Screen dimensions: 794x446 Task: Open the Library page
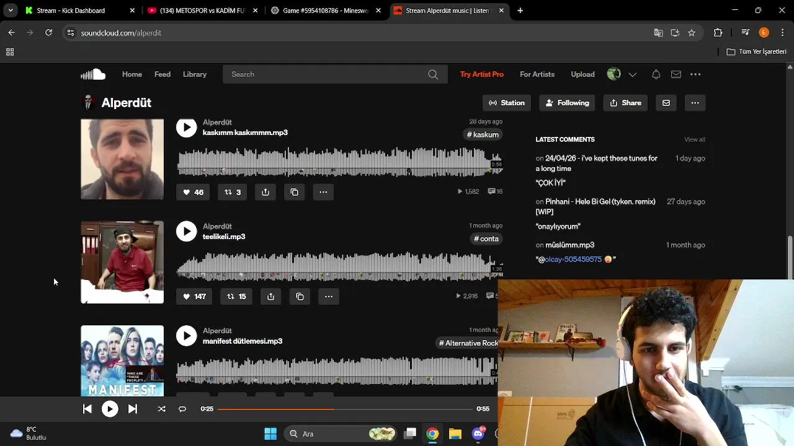click(x=195, y=74)
